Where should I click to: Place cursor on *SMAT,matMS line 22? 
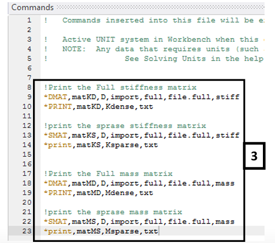tap(139, 222)
